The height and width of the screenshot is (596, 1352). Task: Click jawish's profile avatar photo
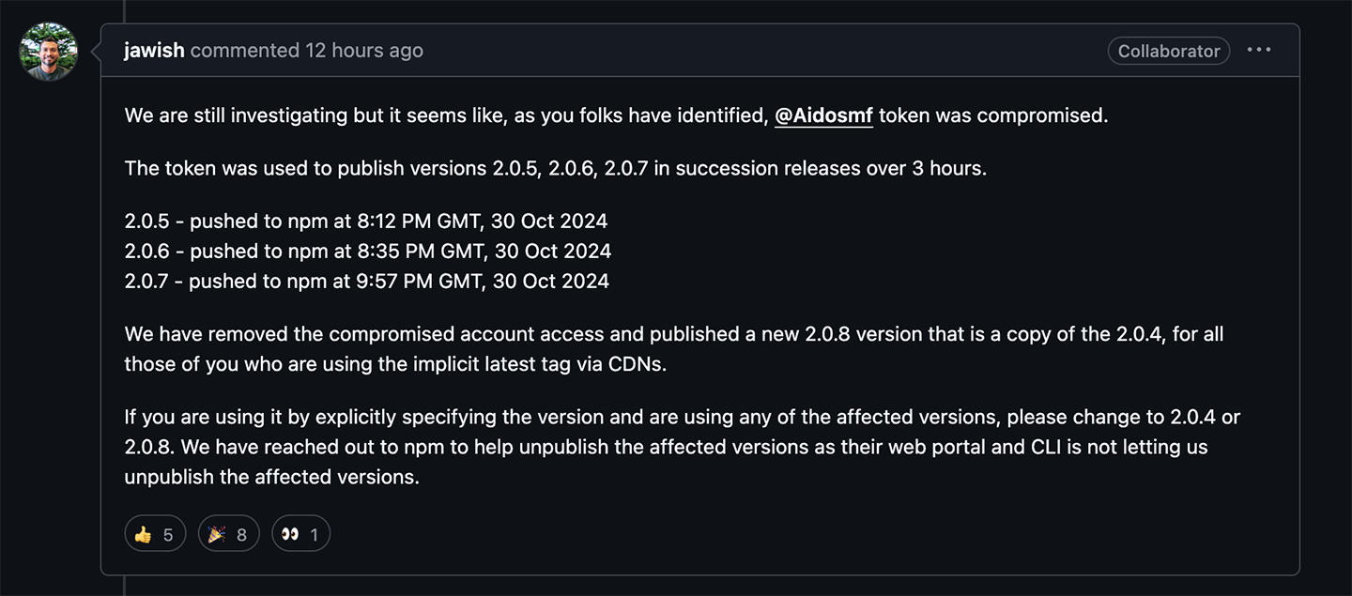49,52
